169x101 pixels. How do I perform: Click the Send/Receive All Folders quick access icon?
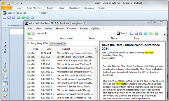(8, 3)
